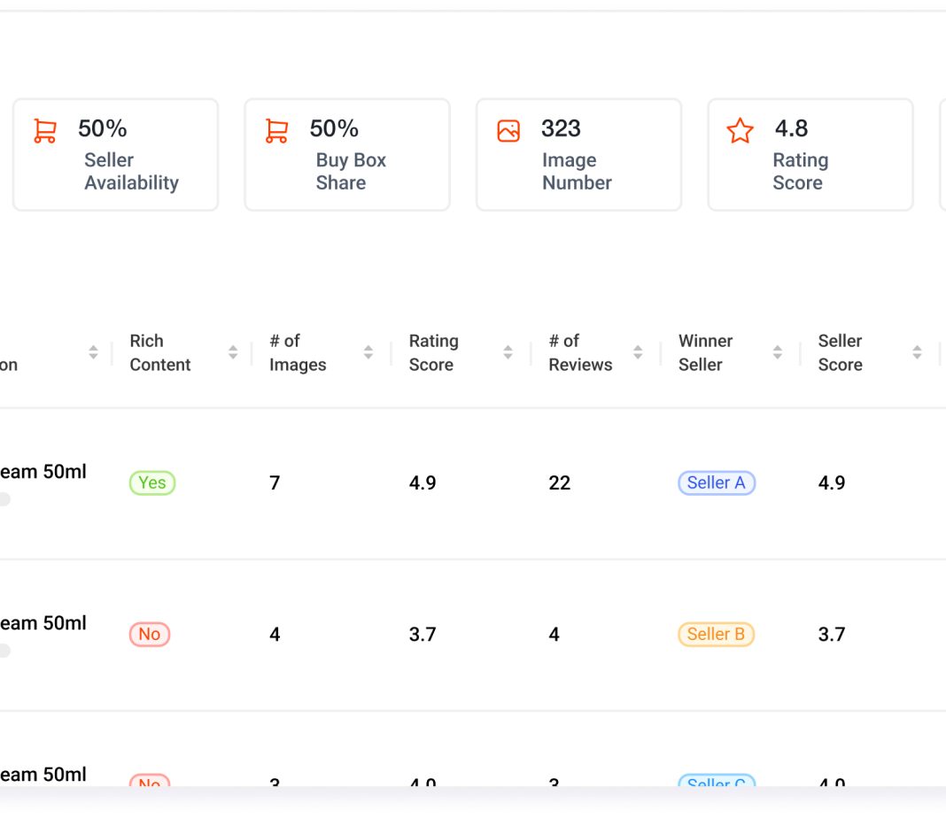The image size is (946, 818).
Task: Open the 50% Seller Availability card
Action: pos(115,155)
